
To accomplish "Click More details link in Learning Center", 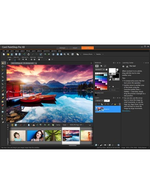I will pyautogui.click(x=126, y=111).
